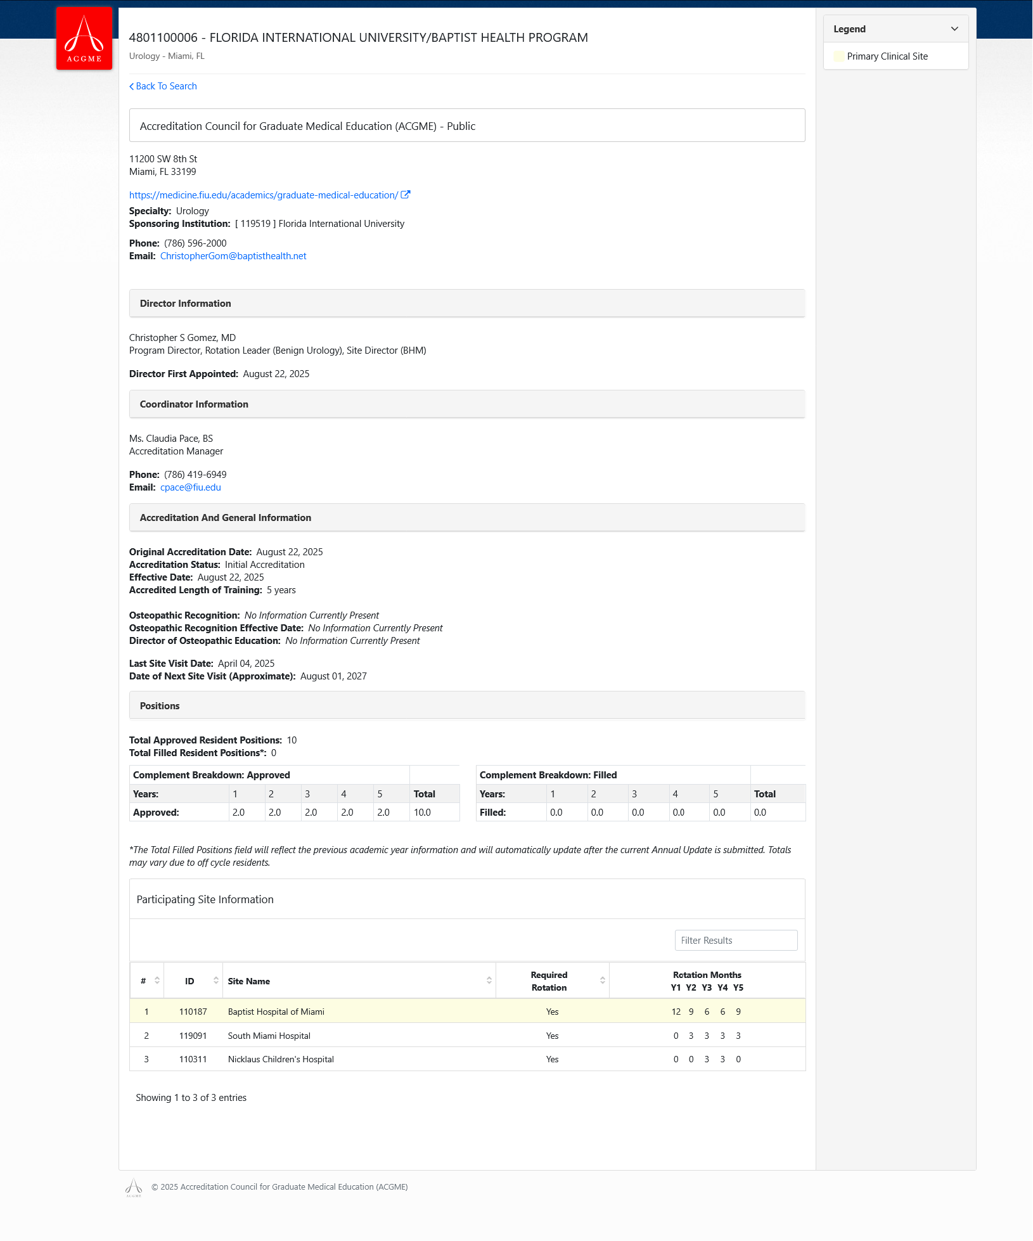Click the Participating Site Information heading
The width and height of the screenshot is (1033, 1241).
[205, 900]
